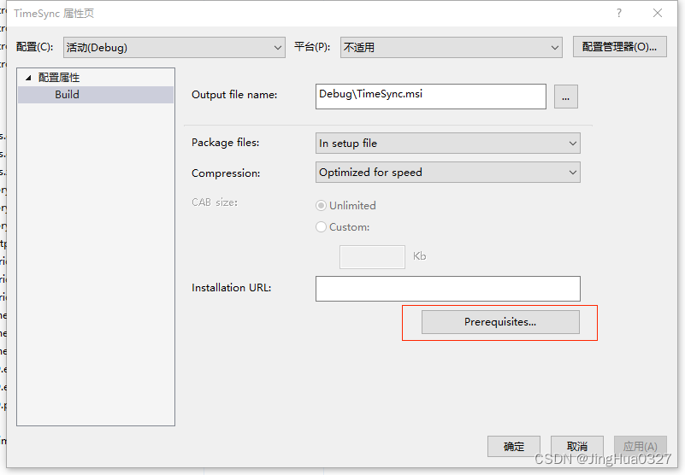This screenshot has height=475, width=685.
Task: Confirm with the 确定 button
Action: coord(513,446)
